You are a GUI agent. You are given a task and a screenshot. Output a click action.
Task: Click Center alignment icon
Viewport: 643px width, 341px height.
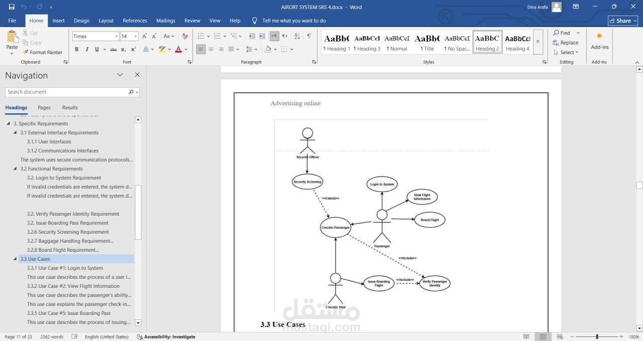click(x=211, y=49)
